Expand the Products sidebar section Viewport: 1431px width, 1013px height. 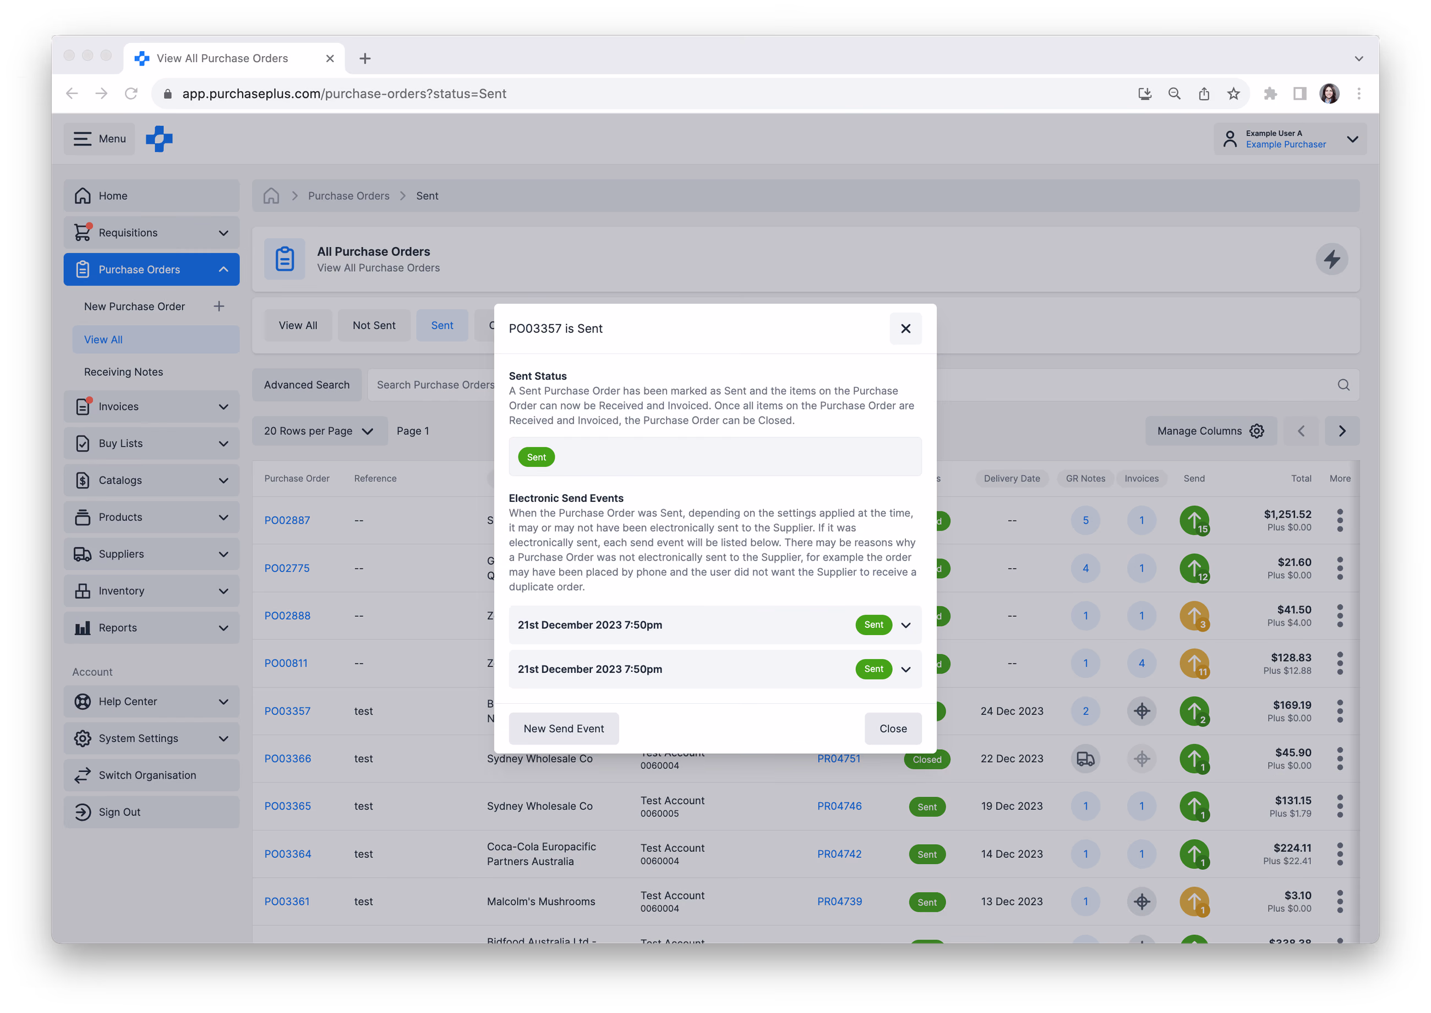click(151, 517)
